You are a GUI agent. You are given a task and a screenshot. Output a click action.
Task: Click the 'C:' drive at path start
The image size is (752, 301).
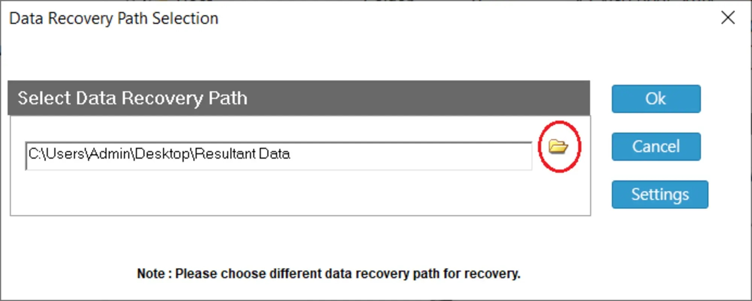pos(34,154)
